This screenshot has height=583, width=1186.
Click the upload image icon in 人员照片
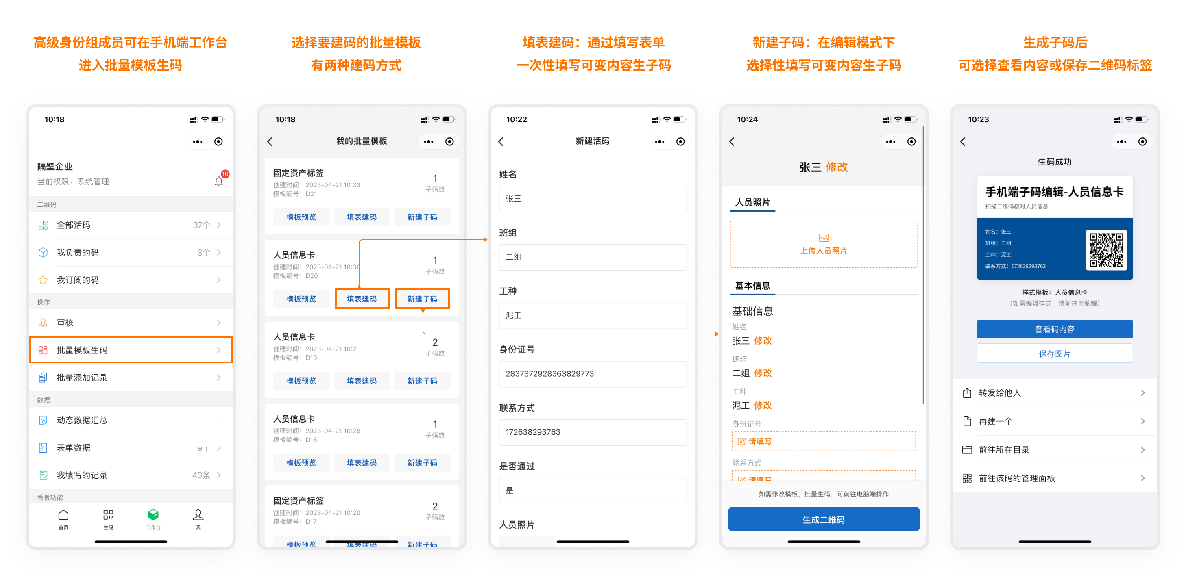(x=824, y=238)
